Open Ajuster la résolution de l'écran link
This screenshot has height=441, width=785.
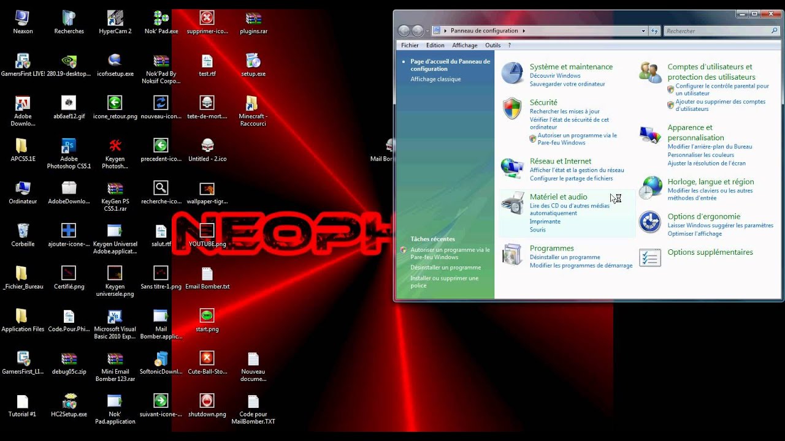click(706, 163)
